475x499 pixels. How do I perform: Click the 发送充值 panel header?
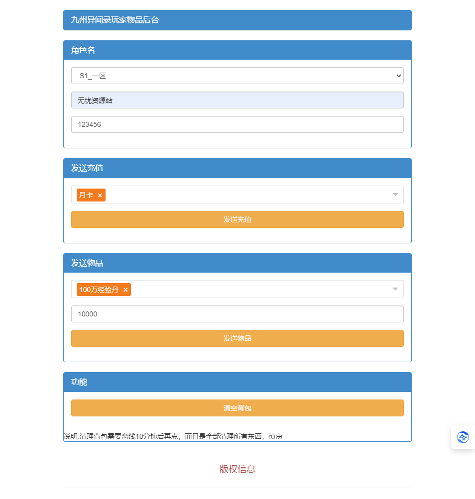point(237,168)
